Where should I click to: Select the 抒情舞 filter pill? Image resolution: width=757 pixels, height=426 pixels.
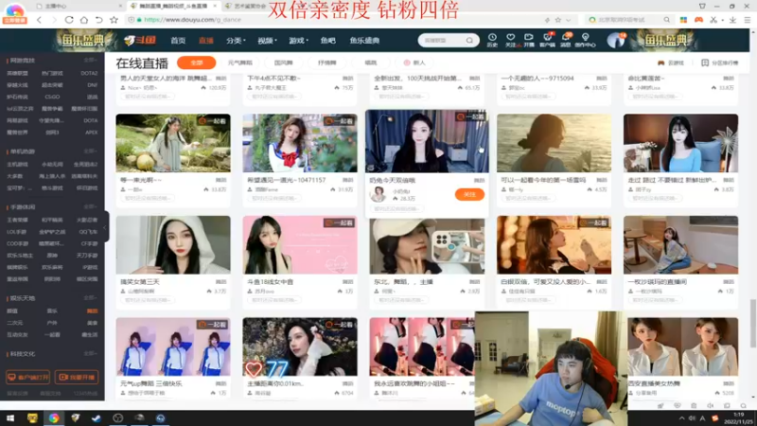pos(326,62)
